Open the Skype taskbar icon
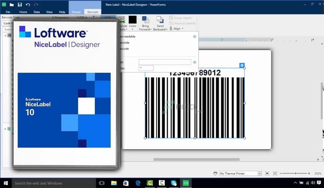The height and width of the screenshot is (188, 324). (174, 183)
